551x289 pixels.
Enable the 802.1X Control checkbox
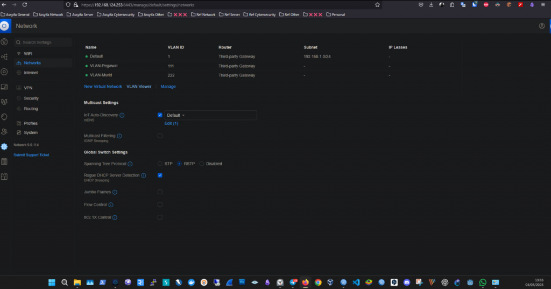160,217
